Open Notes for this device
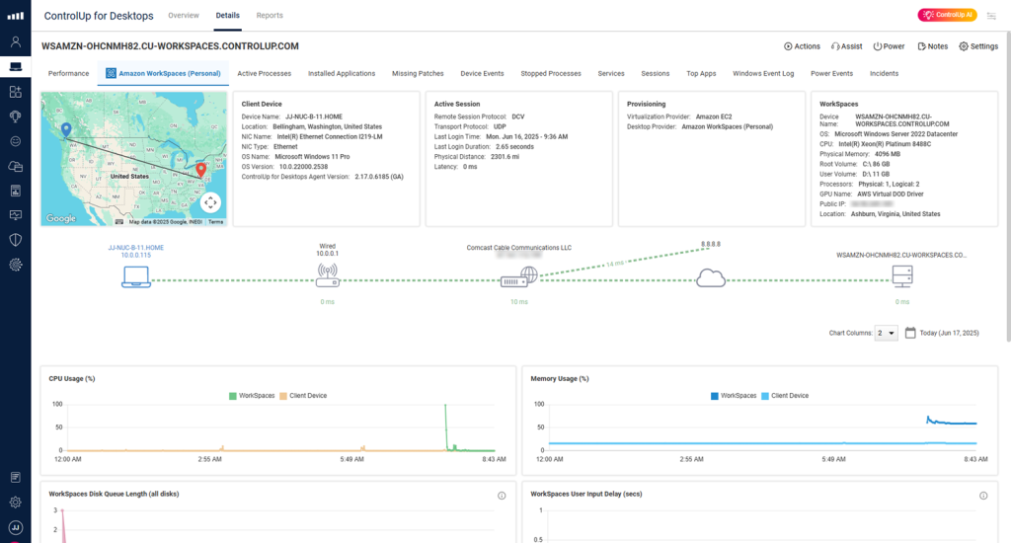Image resolution: width=1011 pixels, height=543 pixels. pyautogui.click(x=932, y=46)
